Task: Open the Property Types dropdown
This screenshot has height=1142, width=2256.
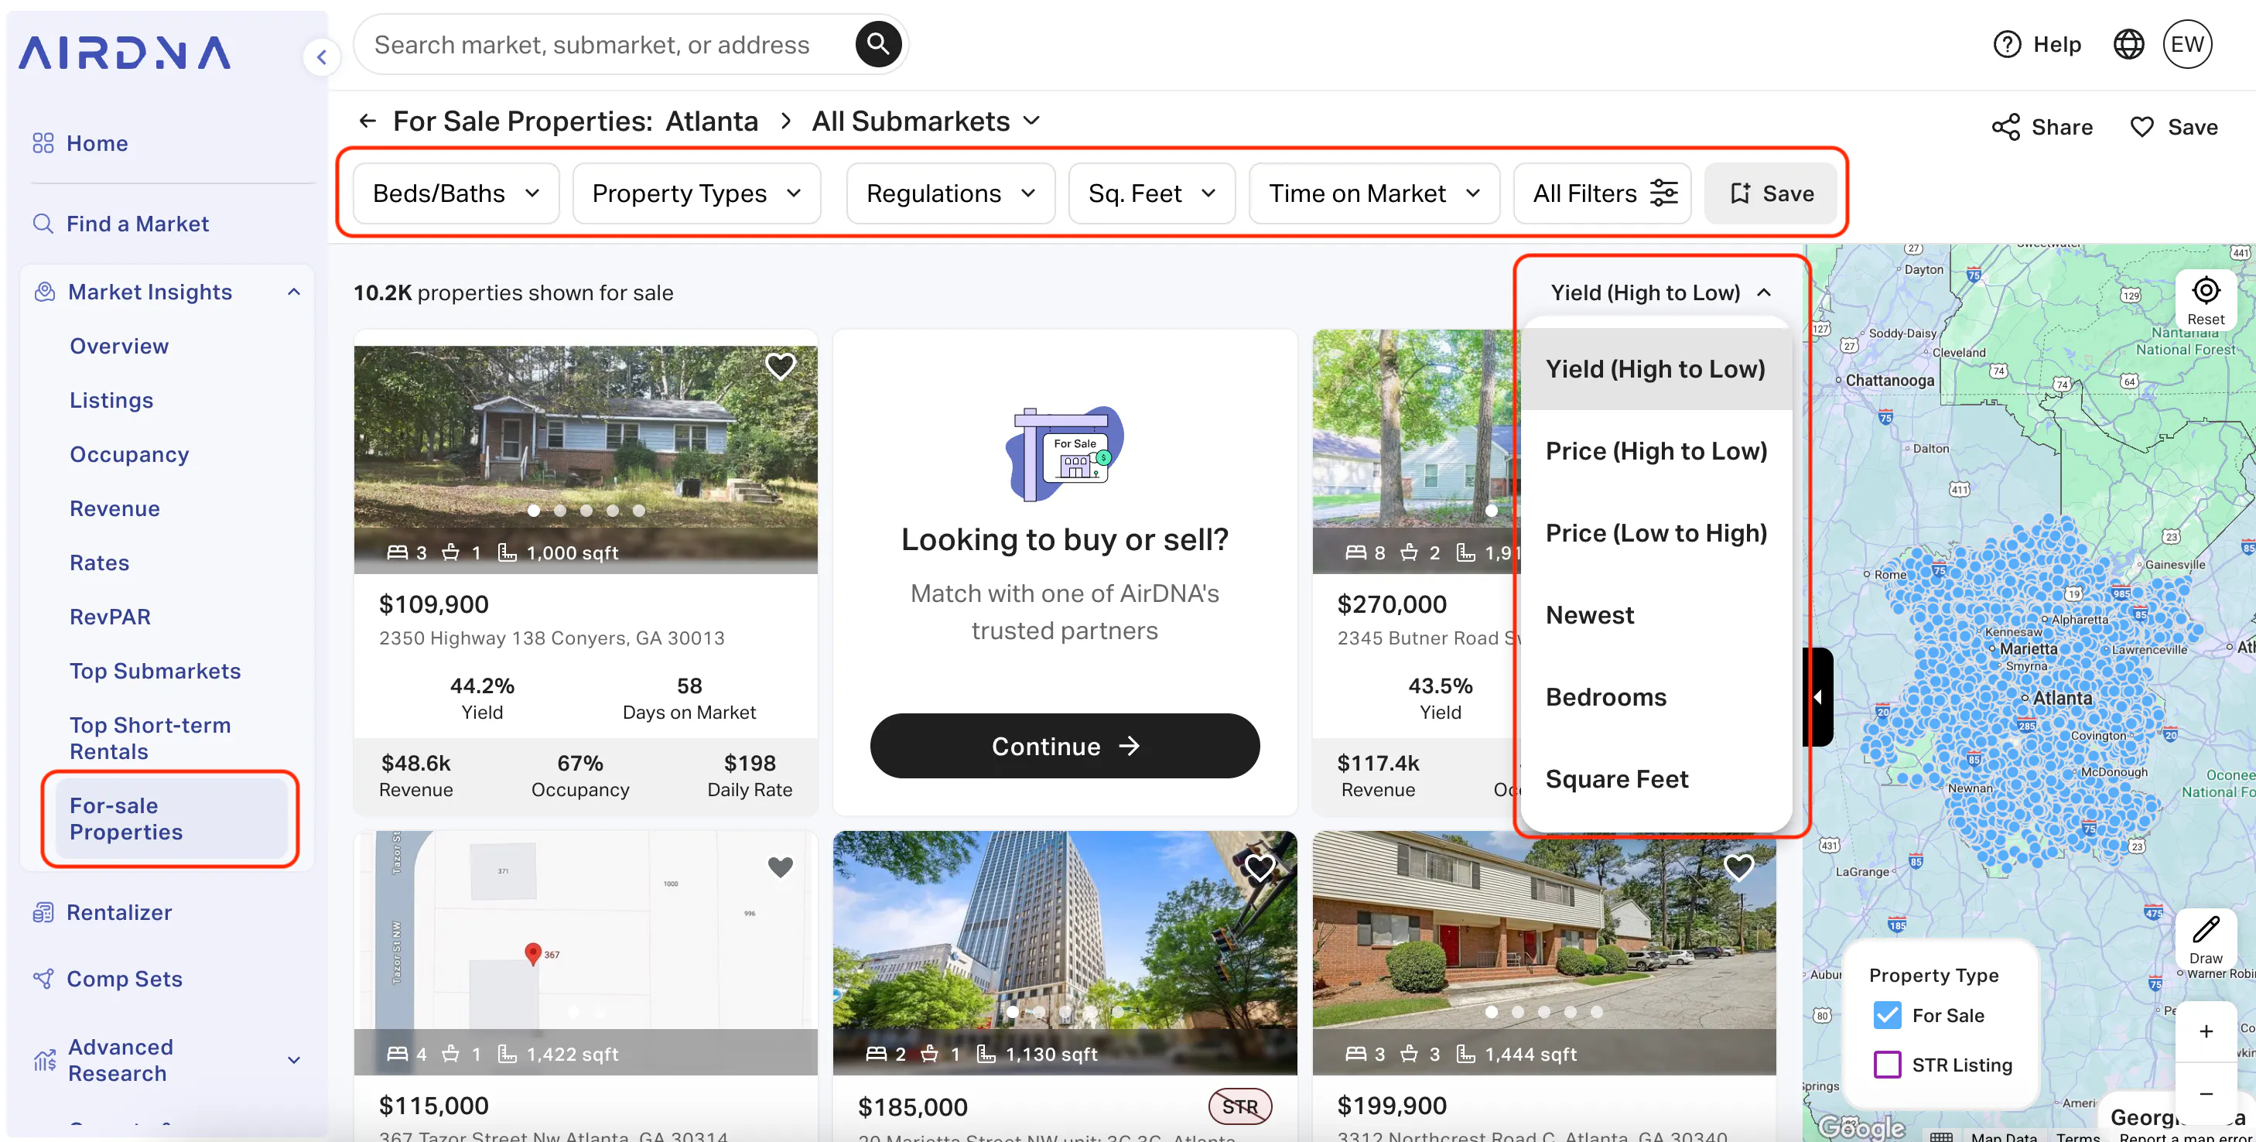Action: [696, 193]
